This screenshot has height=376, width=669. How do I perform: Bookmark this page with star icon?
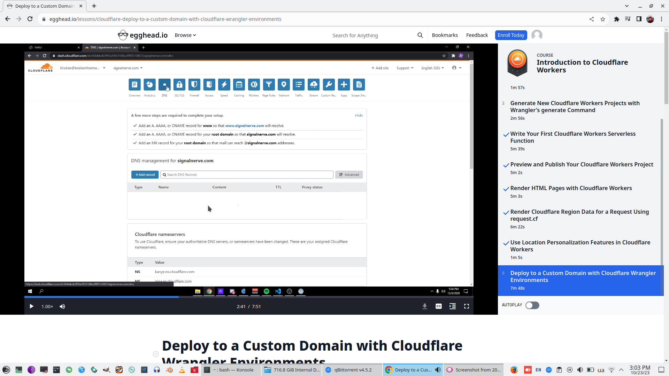pyautogui.click(x=603, y=19)
